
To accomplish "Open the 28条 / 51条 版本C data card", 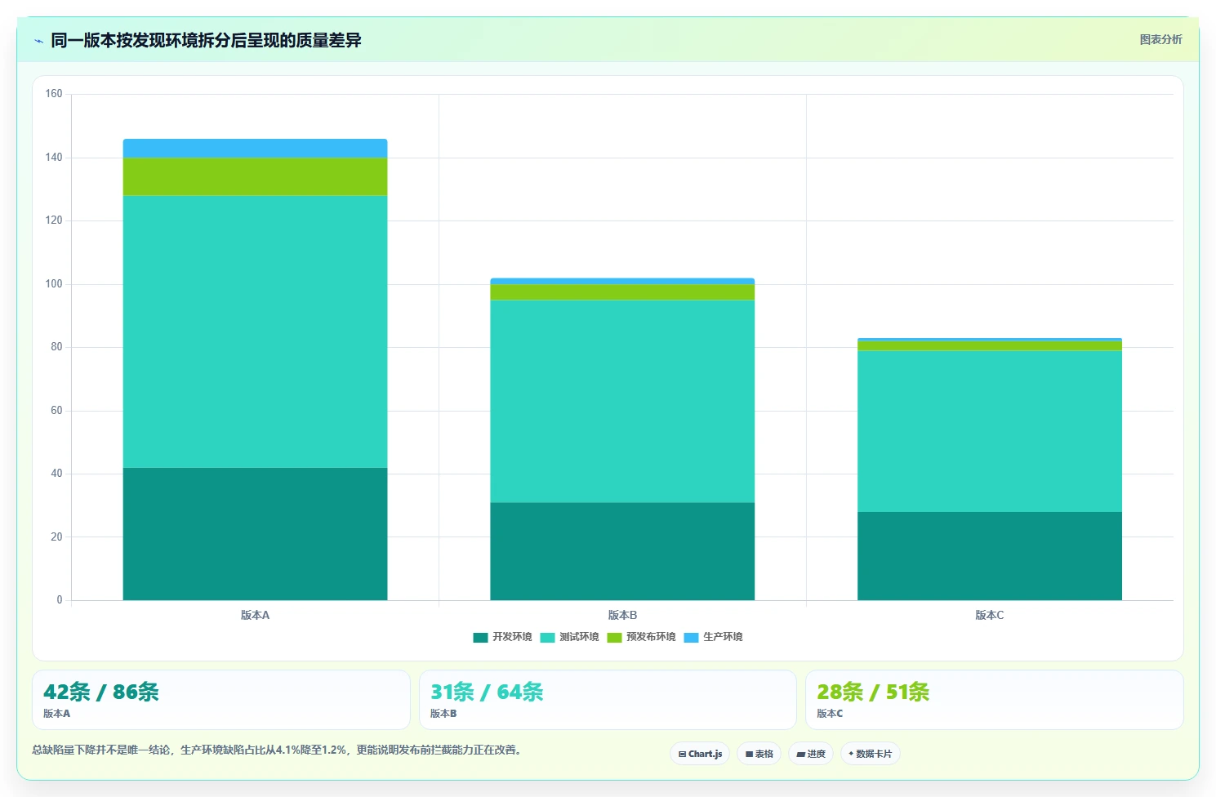I will (994, 700).
